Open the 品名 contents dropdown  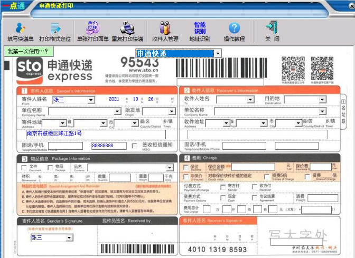point(170,168)
